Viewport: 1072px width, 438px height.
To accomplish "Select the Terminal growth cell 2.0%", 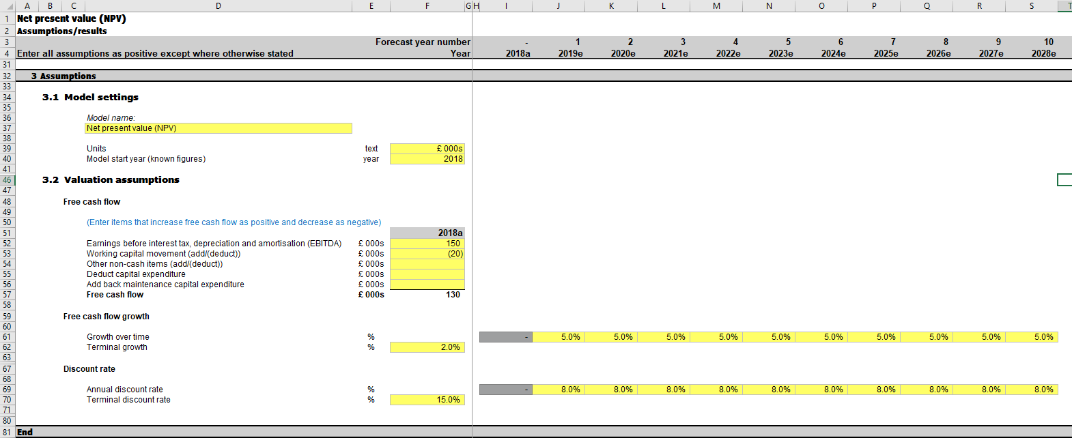I will tap(427, 347).
